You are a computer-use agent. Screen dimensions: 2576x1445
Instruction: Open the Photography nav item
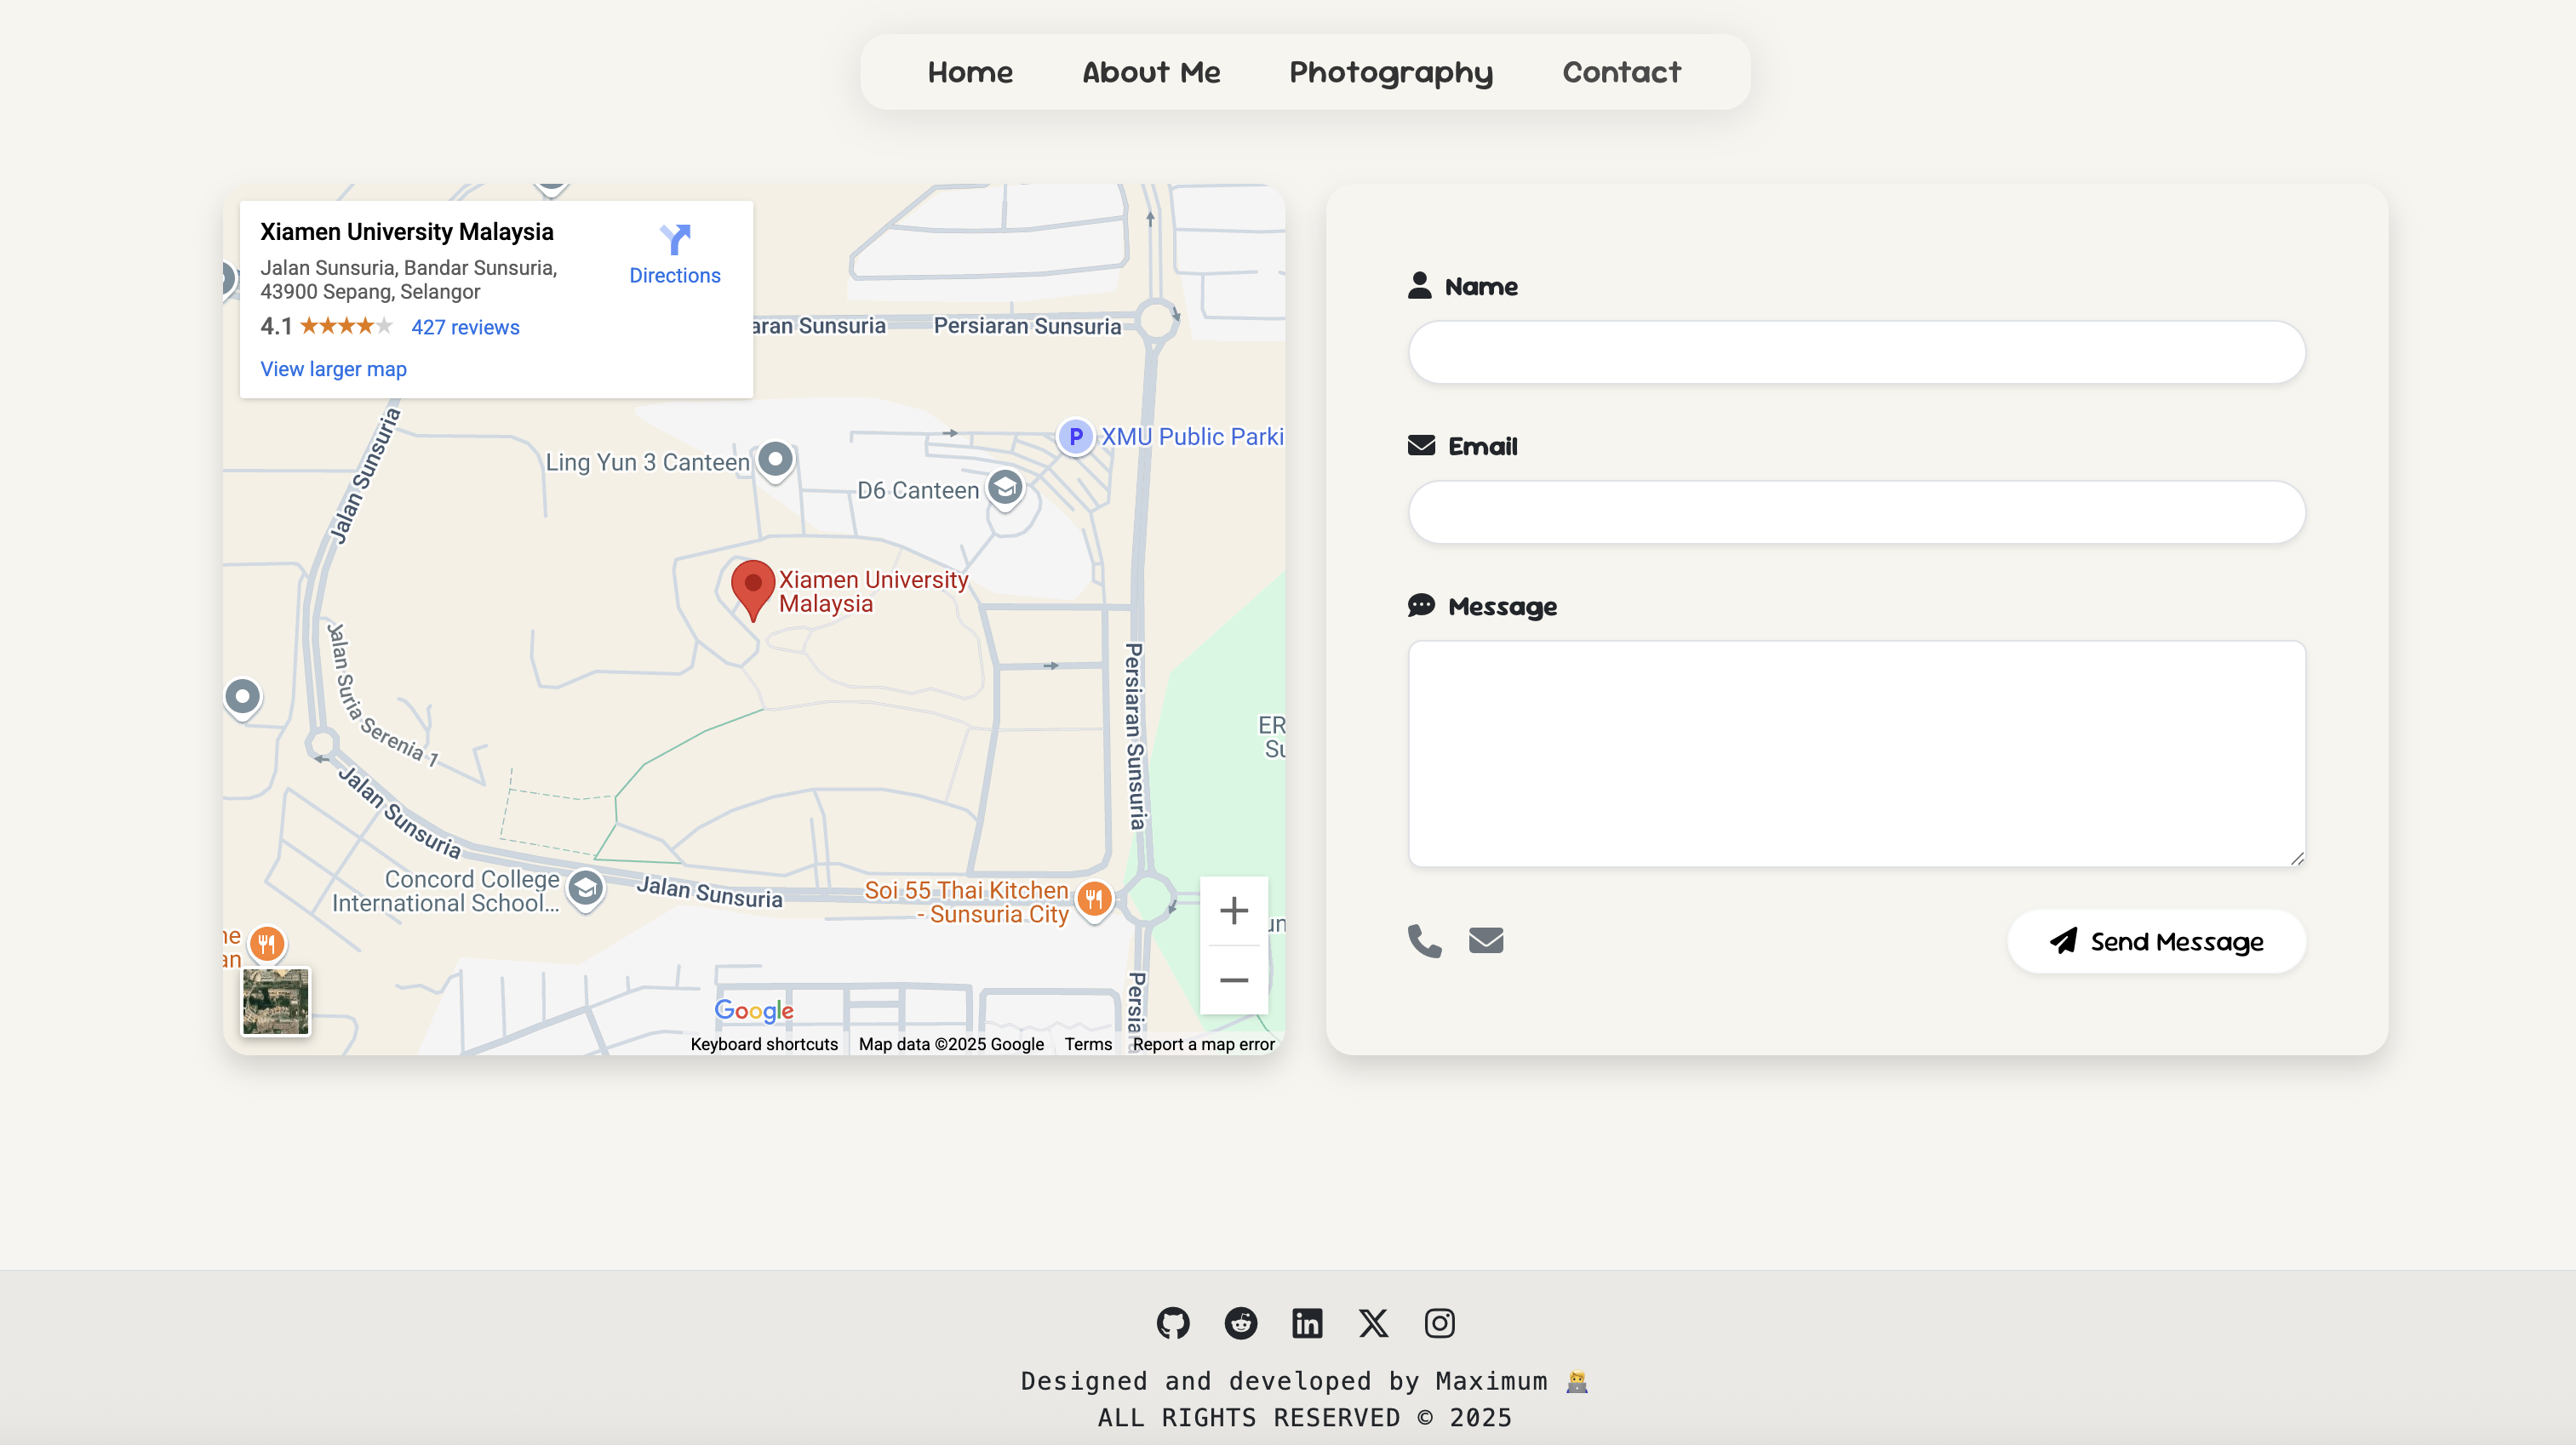pos(1391,73)
